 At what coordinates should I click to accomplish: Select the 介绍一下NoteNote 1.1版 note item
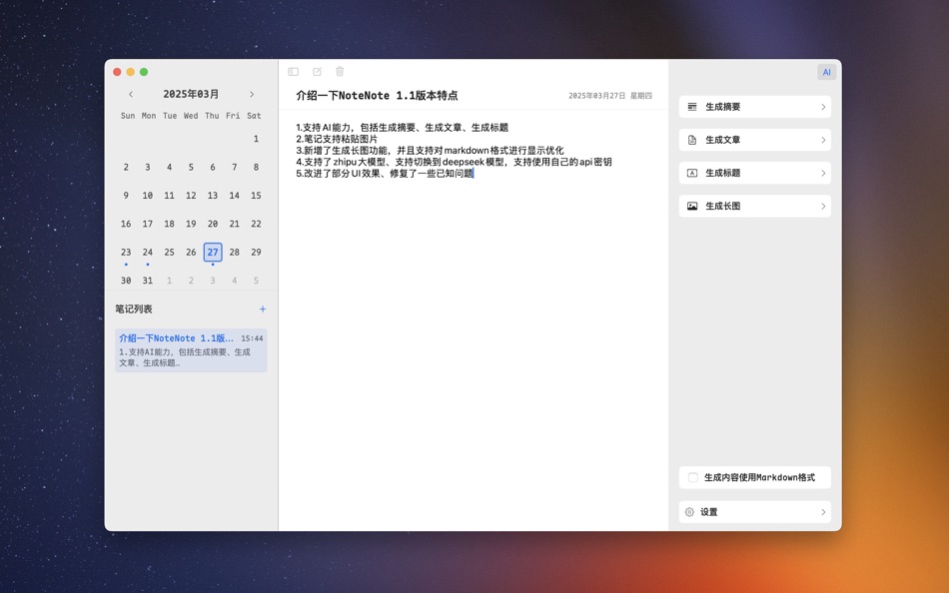(x=190, y=349)
